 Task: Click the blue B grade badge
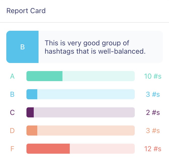22,47
